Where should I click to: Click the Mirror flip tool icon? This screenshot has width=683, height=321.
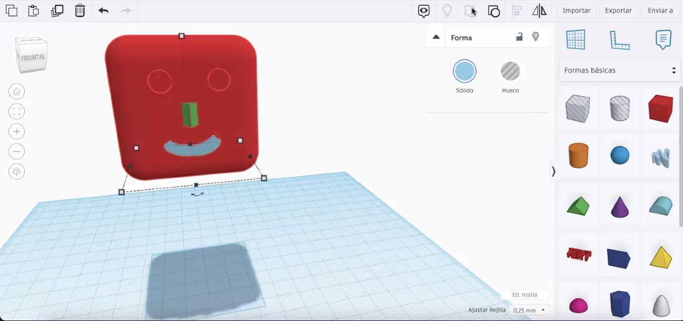coord(539,11)
